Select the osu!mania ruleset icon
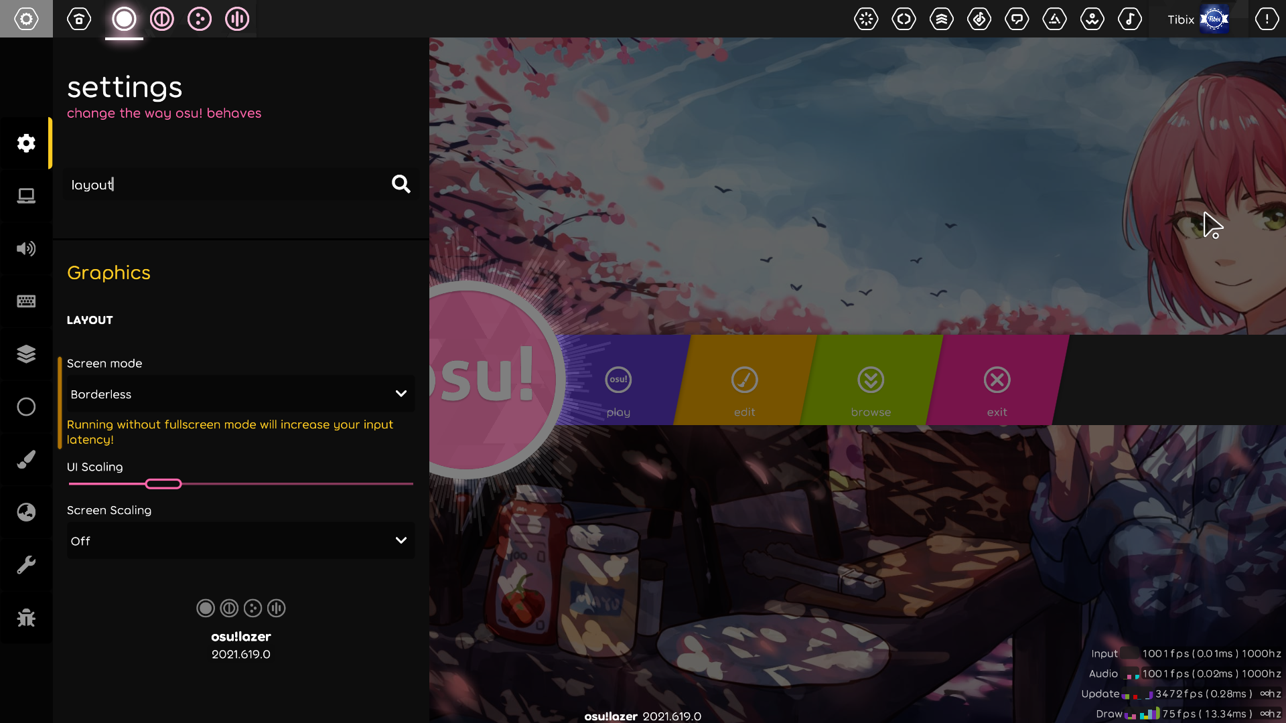This screenshot has width=1286, height=723. pos(237,19)
